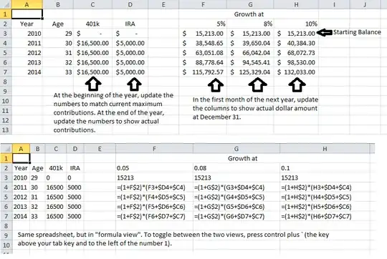This screenshot has width=387, height=259.
Task: Click age 29 in the currency-formatted sheet
Action: (x=58, y=34)
